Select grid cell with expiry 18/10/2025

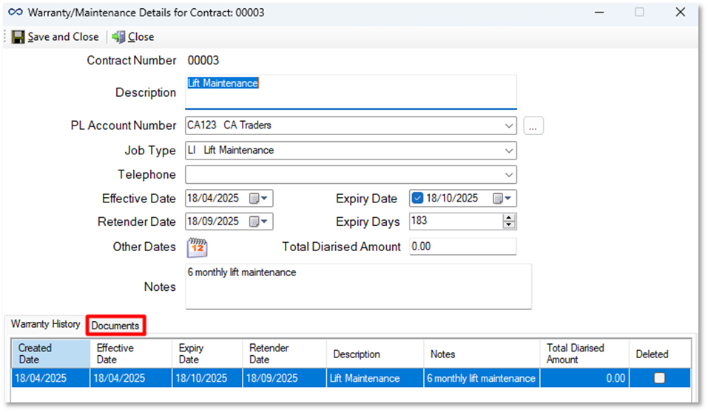click(x=207, y=378)
